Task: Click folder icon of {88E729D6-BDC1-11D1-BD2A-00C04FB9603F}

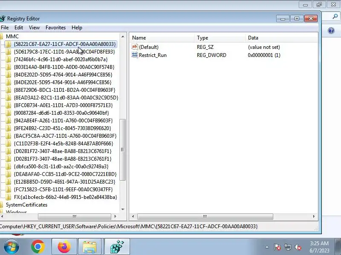Action: click(8, 90)
